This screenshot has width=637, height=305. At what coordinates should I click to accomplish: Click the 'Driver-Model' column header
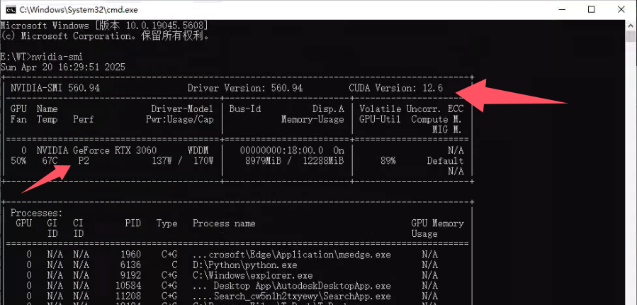(x=182, y=109)
